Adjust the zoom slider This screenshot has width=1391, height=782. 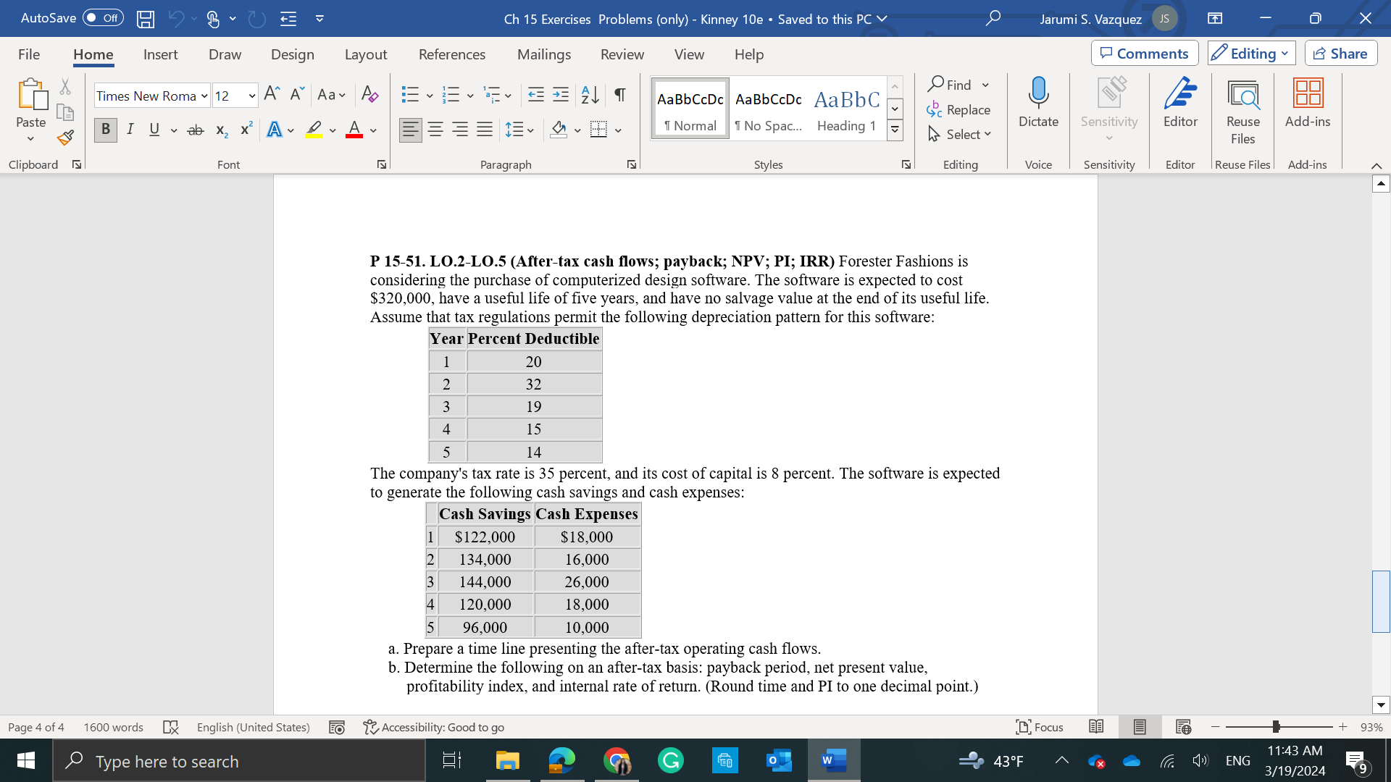(1277, 727)
